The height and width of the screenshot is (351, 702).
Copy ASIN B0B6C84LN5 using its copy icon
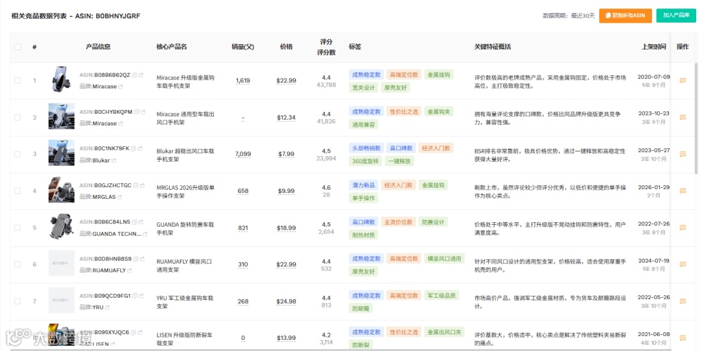pyautogui.click(x=135, y=222)
